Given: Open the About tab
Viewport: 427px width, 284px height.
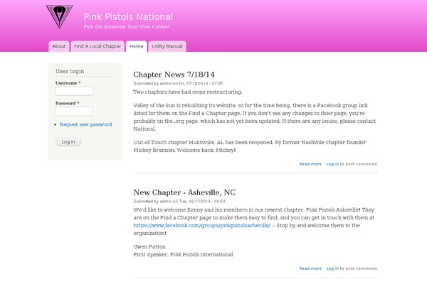Looking at the screenshot, I should point(59,46).
